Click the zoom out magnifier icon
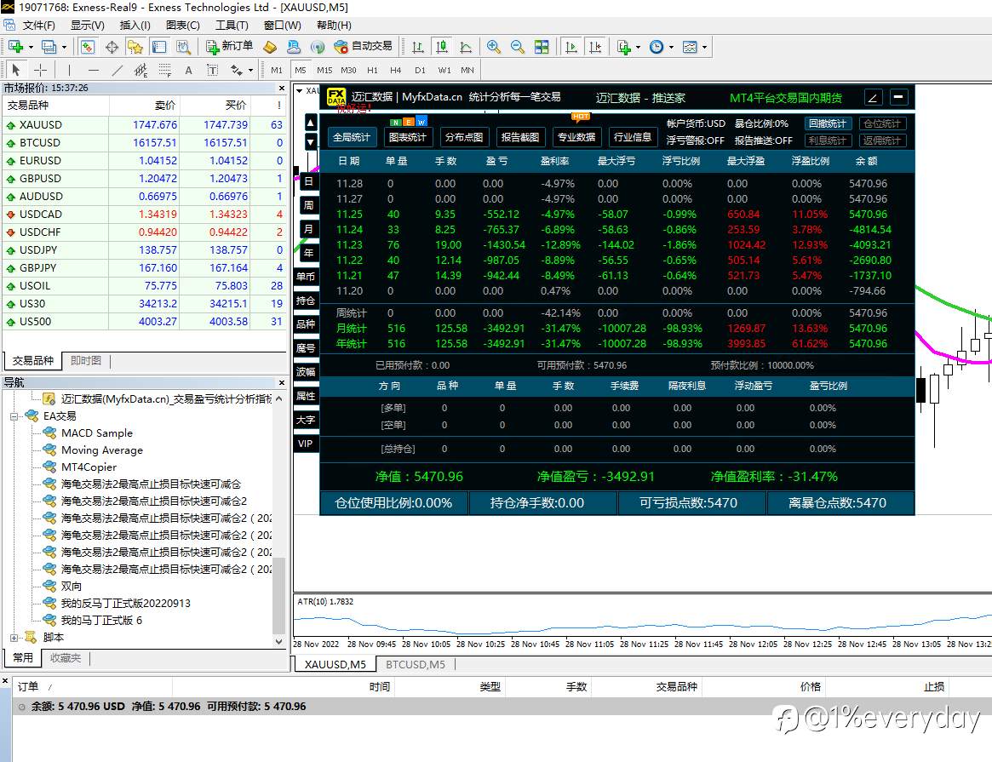Image resolution: width=992 pixels, height=762 pixels. coord(518,47)
